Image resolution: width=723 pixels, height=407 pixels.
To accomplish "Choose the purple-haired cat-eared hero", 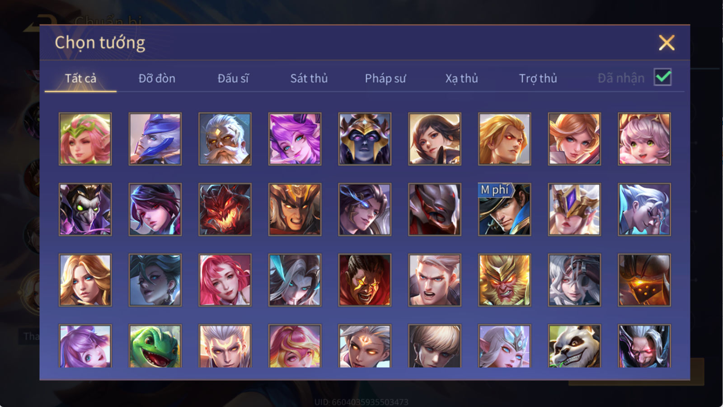I will click(x=295, y=139).
